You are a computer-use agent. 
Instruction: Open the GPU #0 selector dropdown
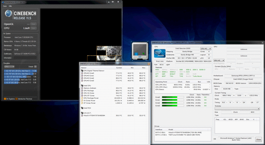click(x=219, y=60)
